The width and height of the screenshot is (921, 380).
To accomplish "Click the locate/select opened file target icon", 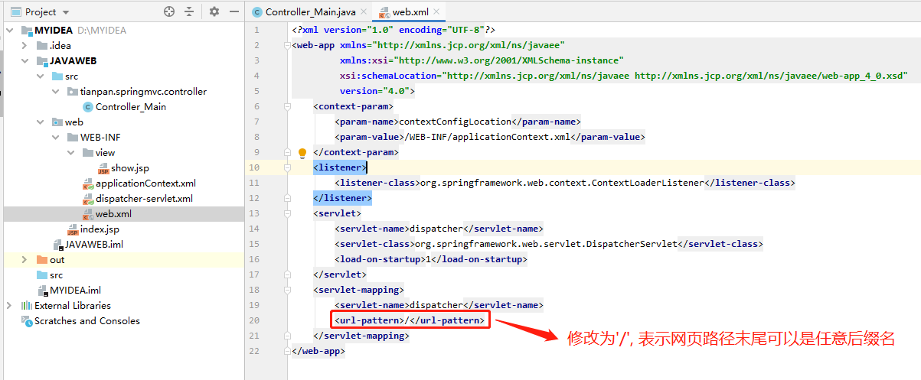I will pos(169,11).
